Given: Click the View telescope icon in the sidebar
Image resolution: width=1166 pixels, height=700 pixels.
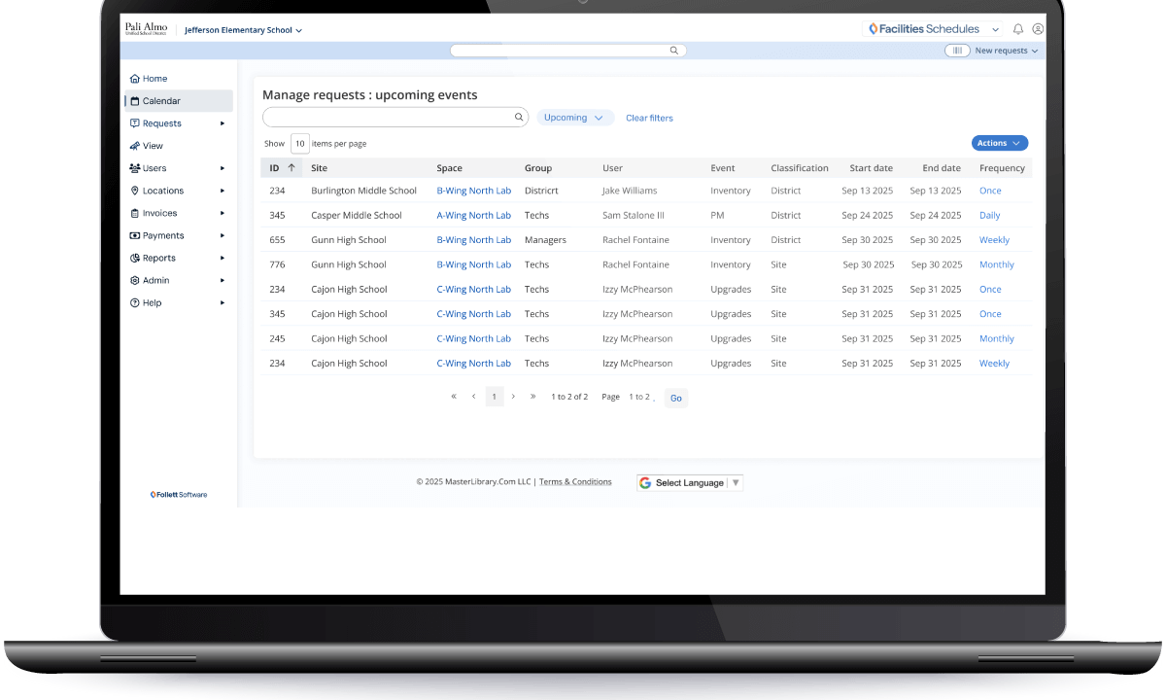Looking at the screenshot, I should 135,146.
